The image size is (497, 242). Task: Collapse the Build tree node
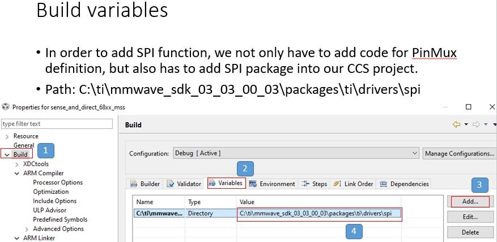coord(7,155)
